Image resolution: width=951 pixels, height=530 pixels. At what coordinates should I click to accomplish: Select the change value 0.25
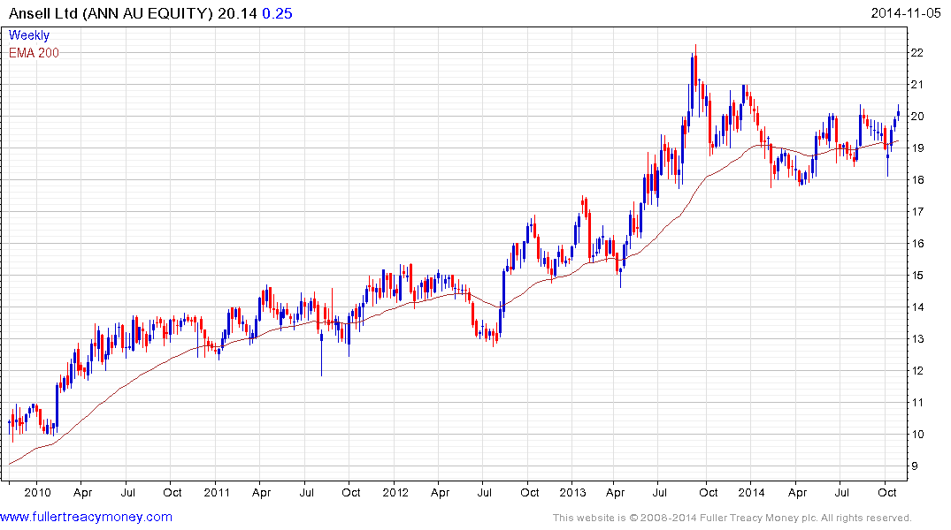[x=277, y=13]
